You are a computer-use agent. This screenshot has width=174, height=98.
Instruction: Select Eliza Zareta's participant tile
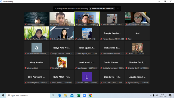pyautogui.click(x=112, y=77)
